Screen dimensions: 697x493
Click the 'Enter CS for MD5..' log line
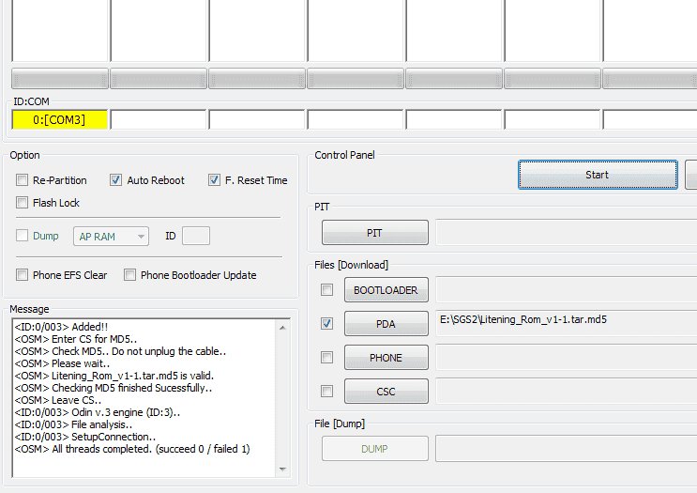coord(76,339)
